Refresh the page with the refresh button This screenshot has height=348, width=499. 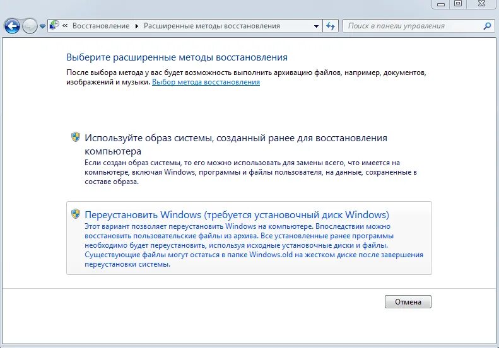[x=331, y=26]
